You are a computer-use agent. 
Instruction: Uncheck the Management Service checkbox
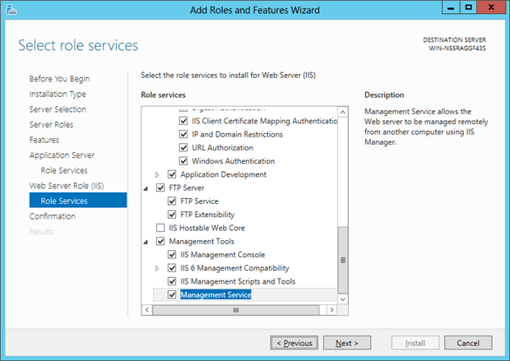click(x=172, y=294)
